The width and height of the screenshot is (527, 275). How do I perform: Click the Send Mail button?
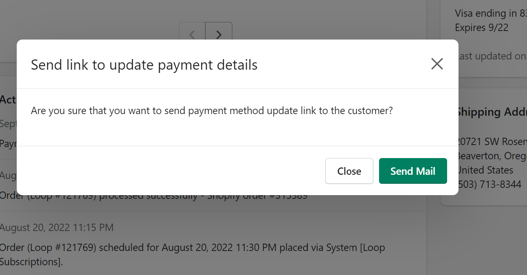coord(413,171)
